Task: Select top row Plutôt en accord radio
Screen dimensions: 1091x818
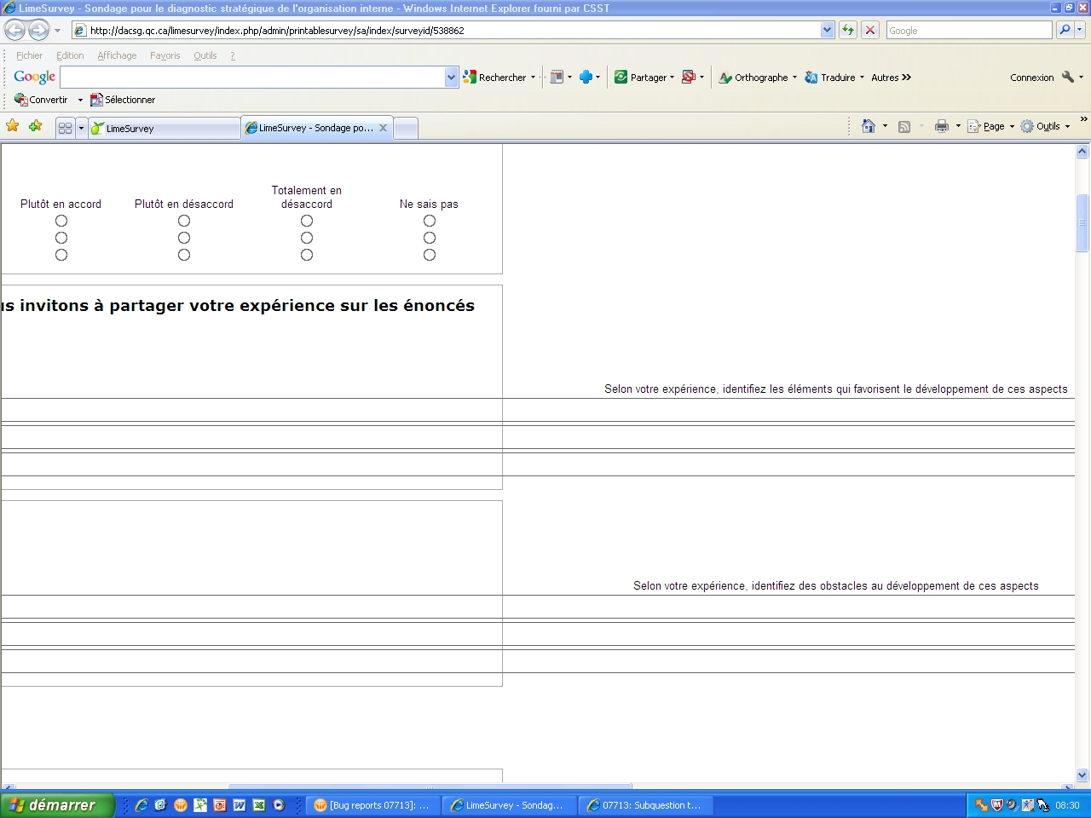Action: click(x=61, y=221)
